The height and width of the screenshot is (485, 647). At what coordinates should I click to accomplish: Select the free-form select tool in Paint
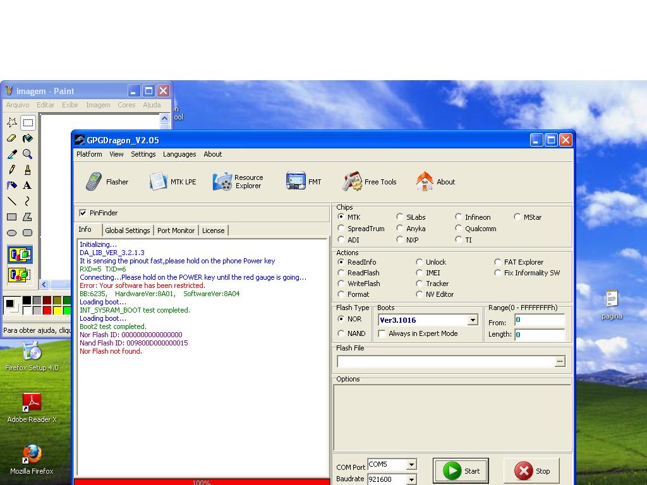pyautogui.click(x=12, y=123)
